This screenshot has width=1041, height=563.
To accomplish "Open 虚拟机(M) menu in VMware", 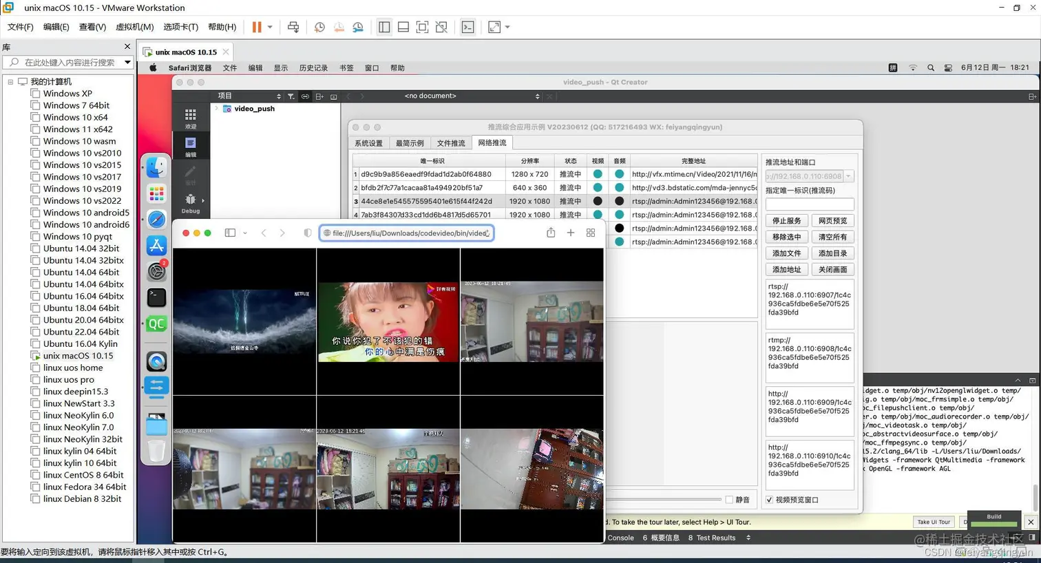I will tap(135, 27).
